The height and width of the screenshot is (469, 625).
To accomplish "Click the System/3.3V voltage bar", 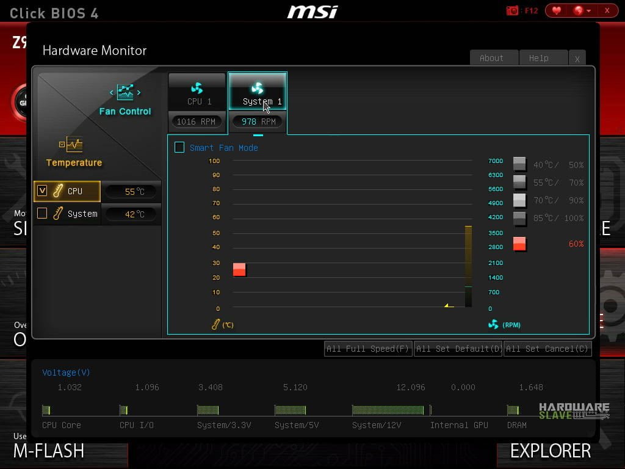I will (208, 410).
